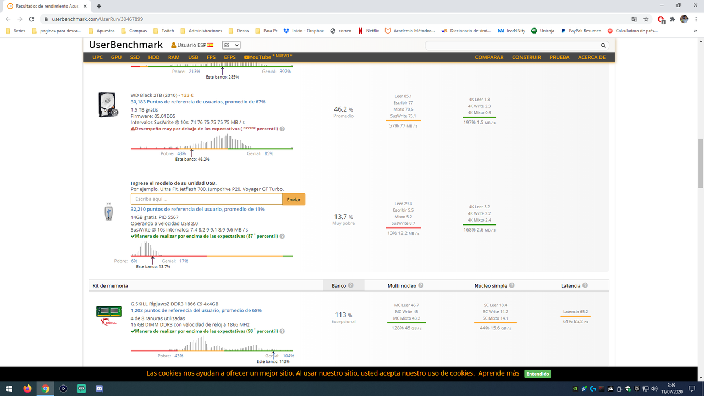Open the SSD menu item
Screen dimensions: 704x396
coord(135,57)
